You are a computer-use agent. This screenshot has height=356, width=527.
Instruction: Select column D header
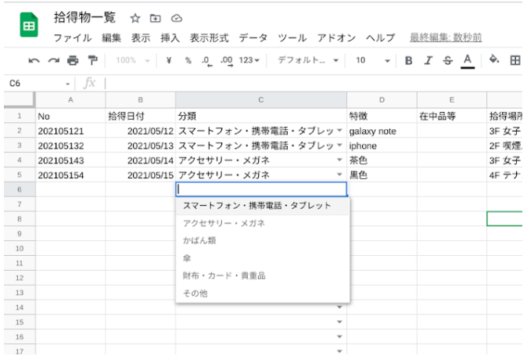pos(382,100)
